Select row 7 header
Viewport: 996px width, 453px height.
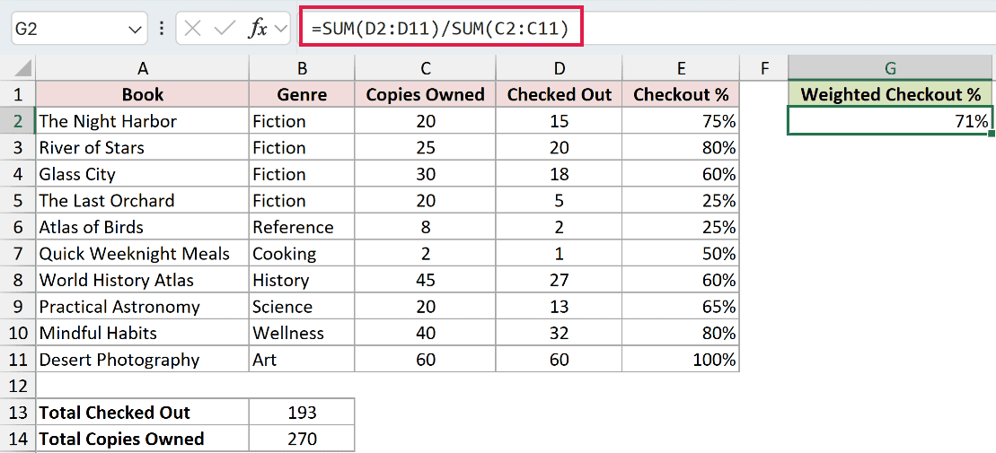[x=18, y=254]
